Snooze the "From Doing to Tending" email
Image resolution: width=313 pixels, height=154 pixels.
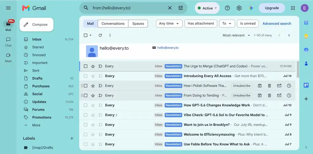(289, 95)
